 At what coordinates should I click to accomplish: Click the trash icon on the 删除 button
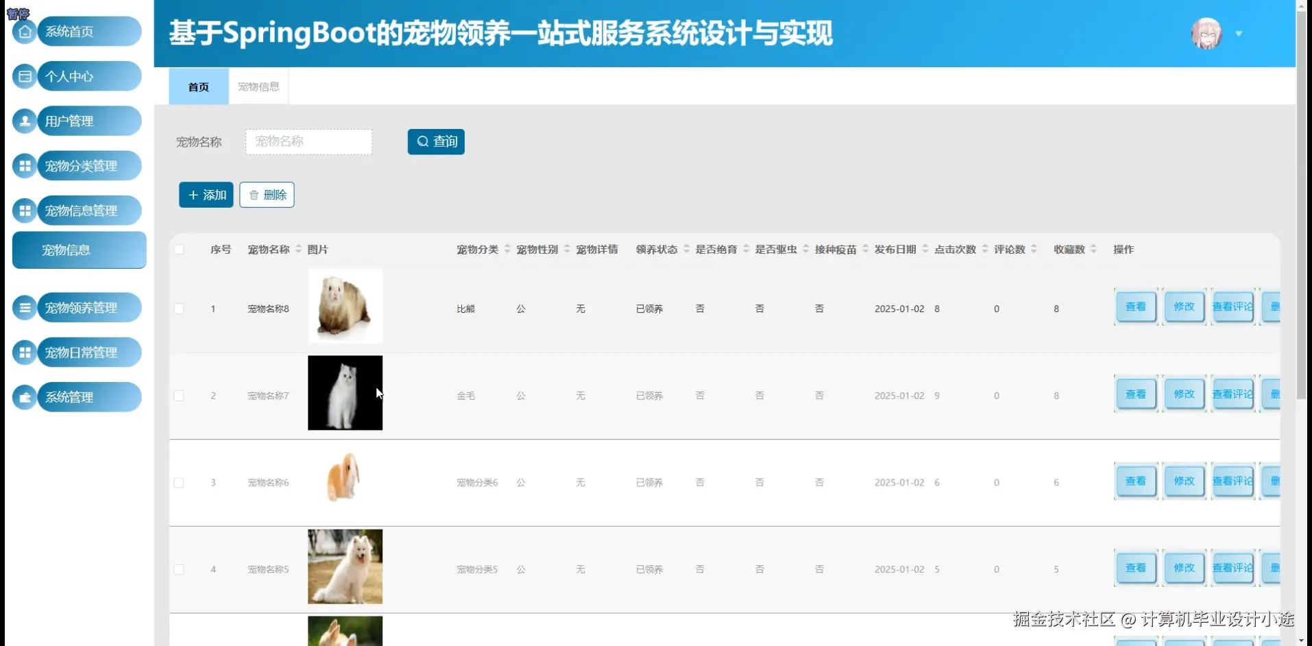(254, 195)
